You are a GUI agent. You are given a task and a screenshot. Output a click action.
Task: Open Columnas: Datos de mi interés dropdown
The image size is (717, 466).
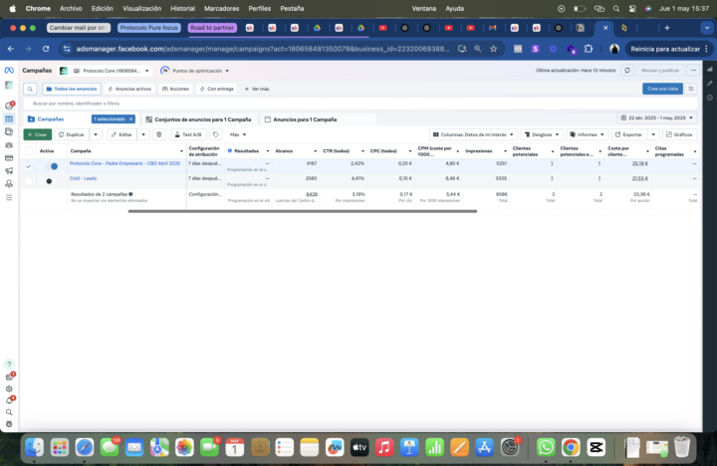[473, 134]
